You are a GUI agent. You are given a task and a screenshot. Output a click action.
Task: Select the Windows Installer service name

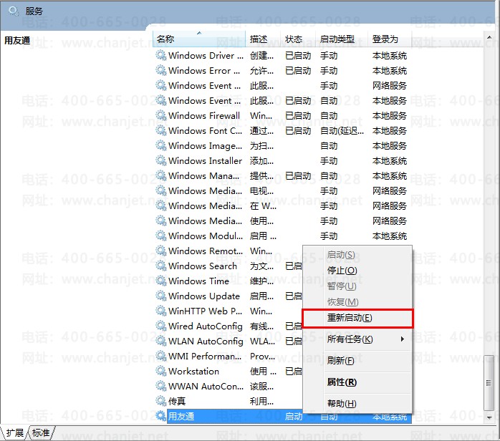pyautogui.click(x=205, y=161)
